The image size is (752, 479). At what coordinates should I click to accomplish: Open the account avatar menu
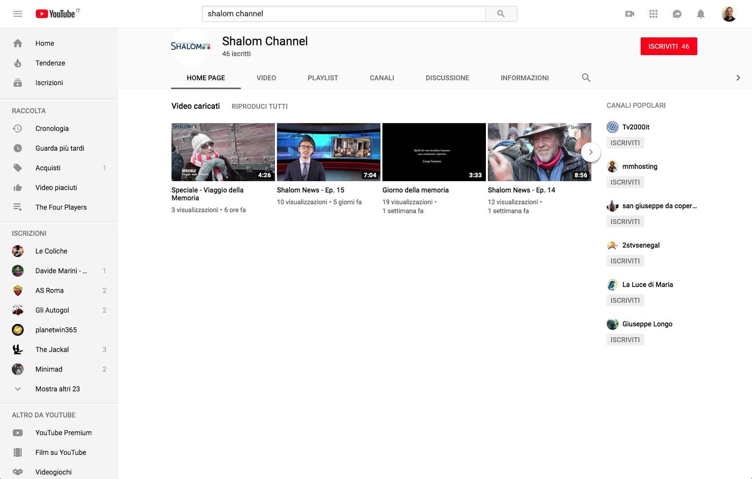coord(729,14)
